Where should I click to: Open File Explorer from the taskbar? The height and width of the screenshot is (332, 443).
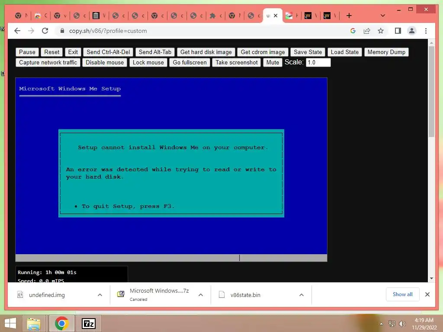pos(34,323)
